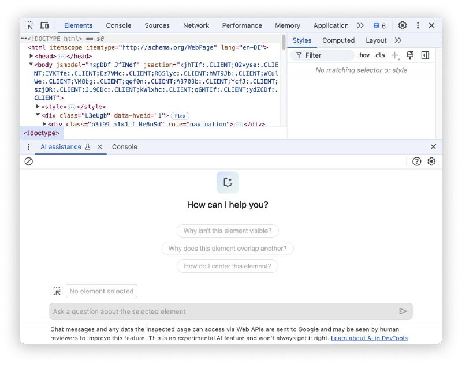Expand the style element node

point(38,107)
